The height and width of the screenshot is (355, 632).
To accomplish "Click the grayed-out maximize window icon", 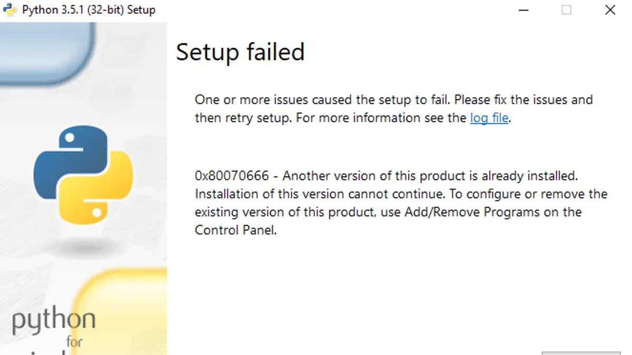I will click(566, 10).
